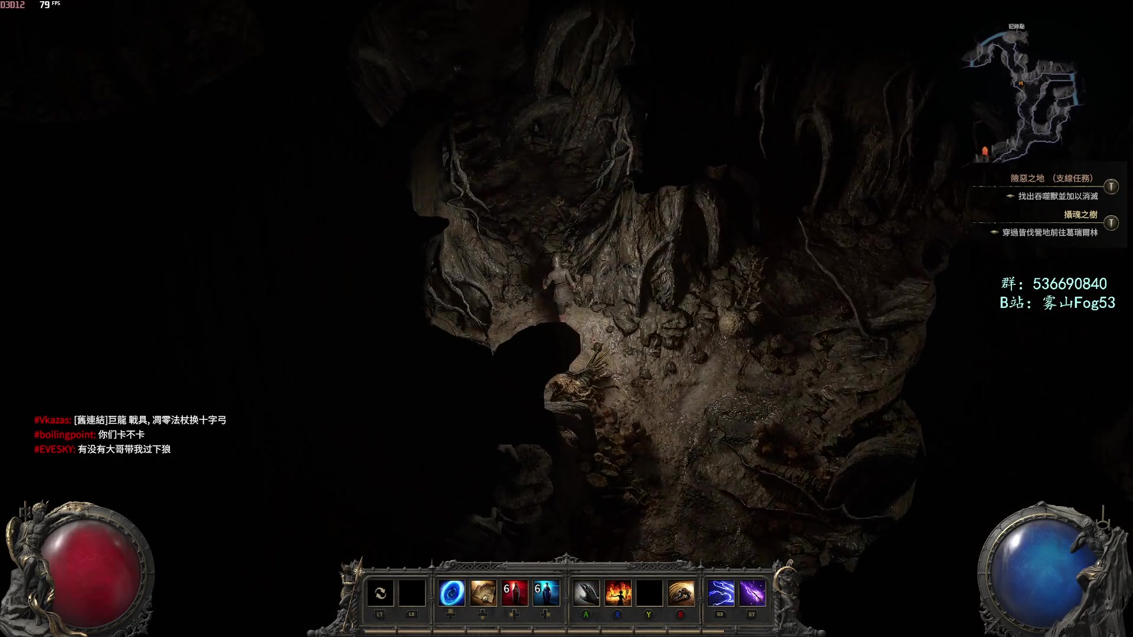
Task: Select the lightning bolt skill on RB
Action: click(x=721, y=593)
